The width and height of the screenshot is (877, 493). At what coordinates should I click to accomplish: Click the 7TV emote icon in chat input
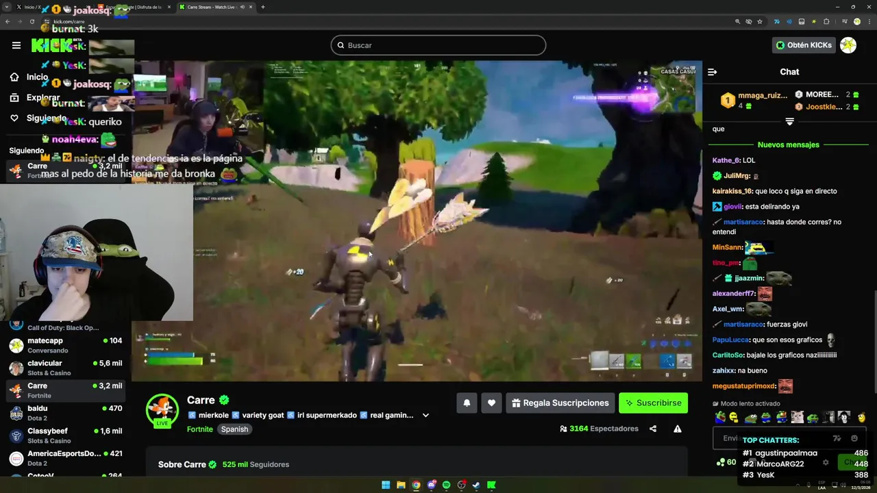click(x=837, y=438)
